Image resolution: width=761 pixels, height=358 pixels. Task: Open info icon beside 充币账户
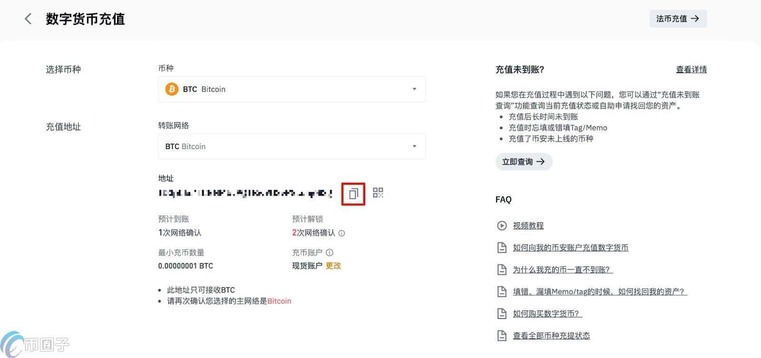[x=330, y=253]
